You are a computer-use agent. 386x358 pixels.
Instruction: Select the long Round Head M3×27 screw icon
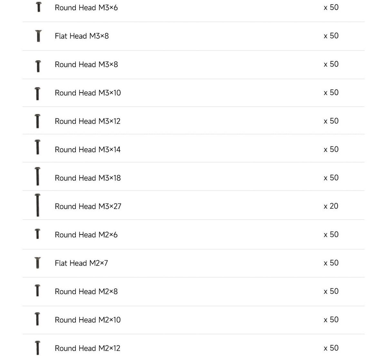(38, 205)
